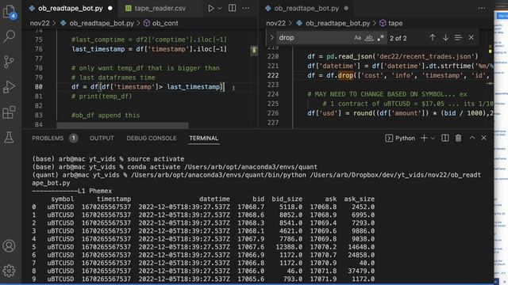
Task: Open the DEBUG CONSOLE panel tab
Action: (152, 139)
